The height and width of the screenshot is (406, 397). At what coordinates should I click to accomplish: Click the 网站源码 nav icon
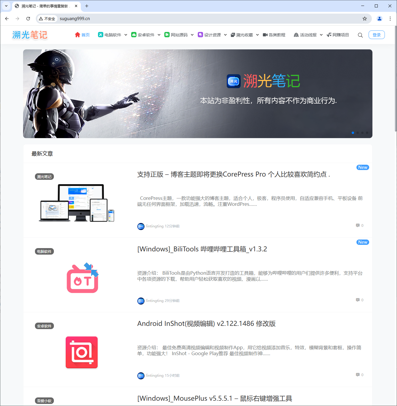pyautogui.click(x=167, y=35)
